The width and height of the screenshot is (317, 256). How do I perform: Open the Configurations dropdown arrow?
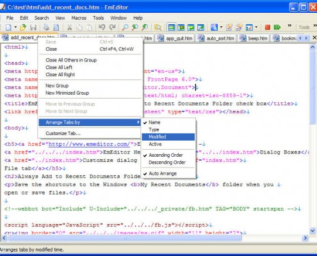click(x=221, y=28)
